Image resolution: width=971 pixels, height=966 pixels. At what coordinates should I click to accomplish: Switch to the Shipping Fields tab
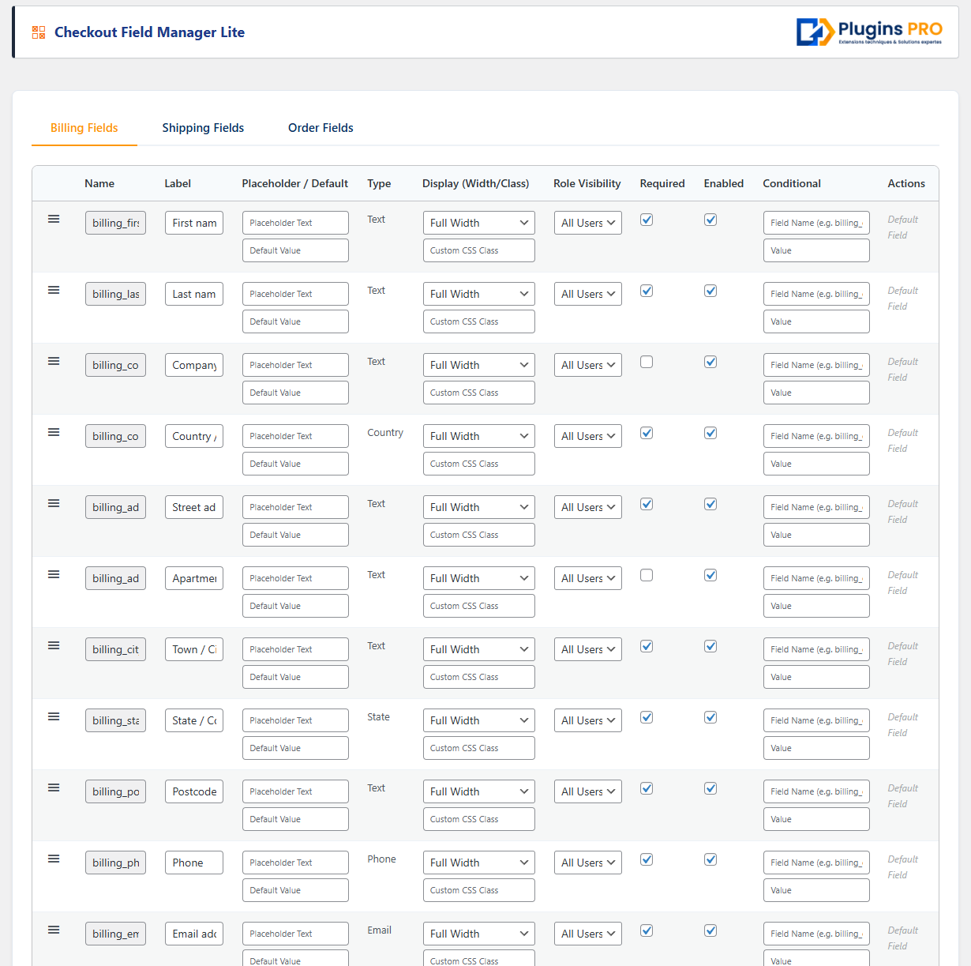click(203, 128)
